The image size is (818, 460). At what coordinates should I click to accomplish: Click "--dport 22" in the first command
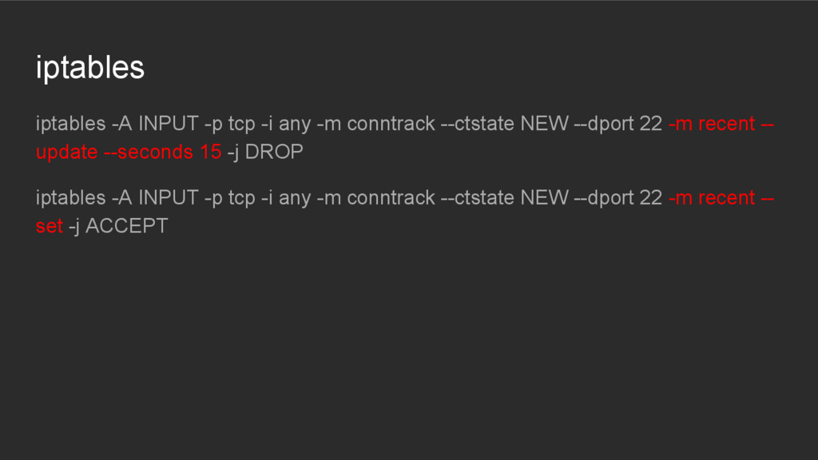pos(617,124)
